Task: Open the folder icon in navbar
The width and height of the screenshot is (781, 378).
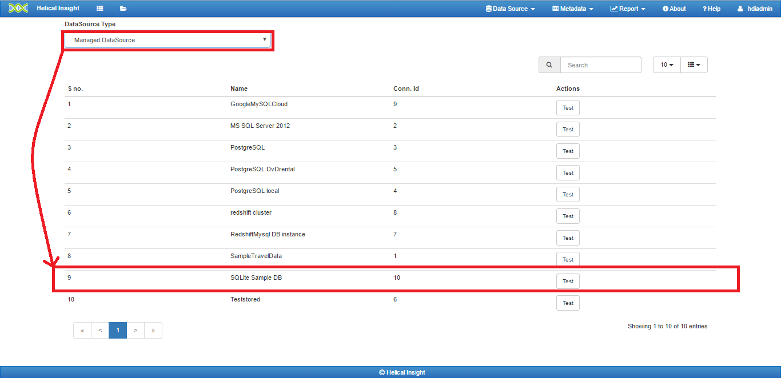Action: pos(123,9)
